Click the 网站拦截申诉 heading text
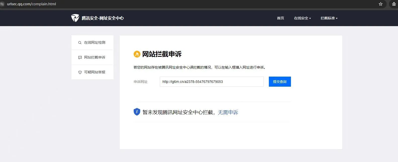The image size is (398, 162). 162,54
